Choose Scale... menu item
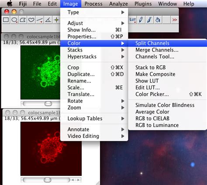The image size is (207, 185). point(94,87)
